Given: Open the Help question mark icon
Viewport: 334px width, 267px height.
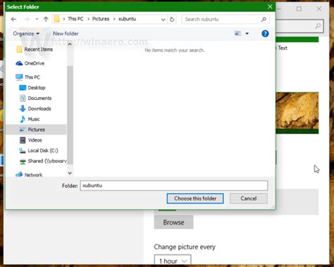Looking at the screenshot, I should (x=265, y=34).
